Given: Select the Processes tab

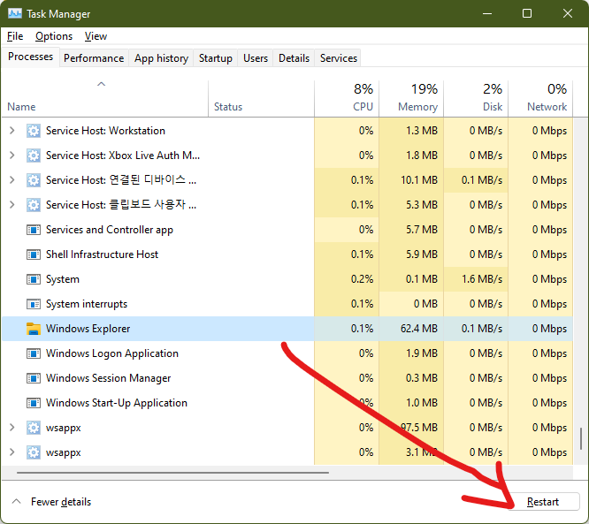Looking at the screenshot, I should pyautogui.click(x=30, y=57).
